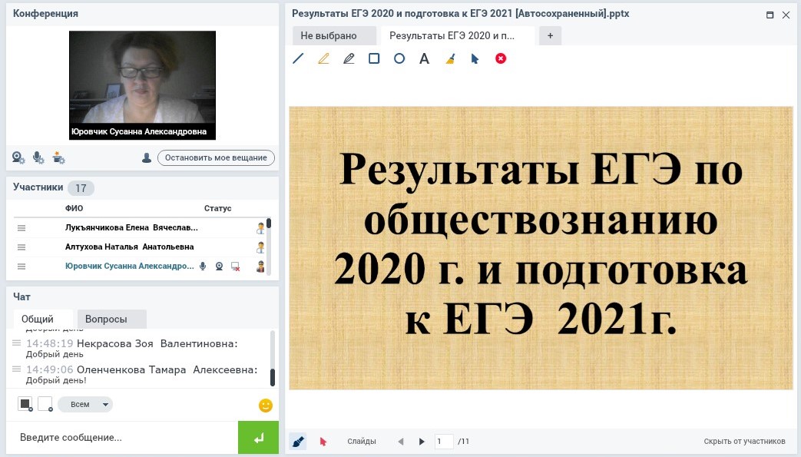The height and width of the screenshot is (457, 801).
Task: Close the presentation panel
Action: click(x=786, y=15)
